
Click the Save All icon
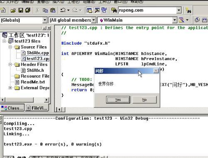click(x=28, y=10)
